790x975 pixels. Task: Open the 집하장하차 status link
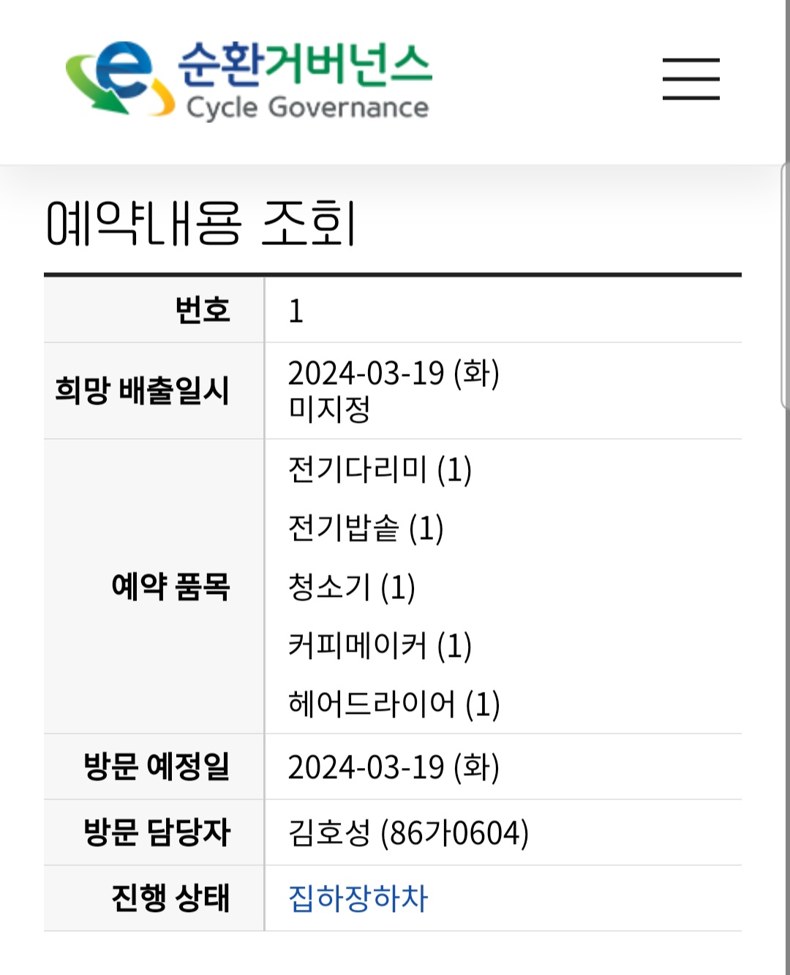358,898
